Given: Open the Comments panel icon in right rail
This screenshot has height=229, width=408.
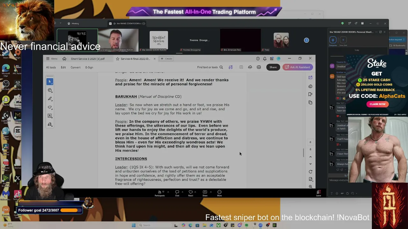Looking at the screenshot, I should (x=310, y=86).
